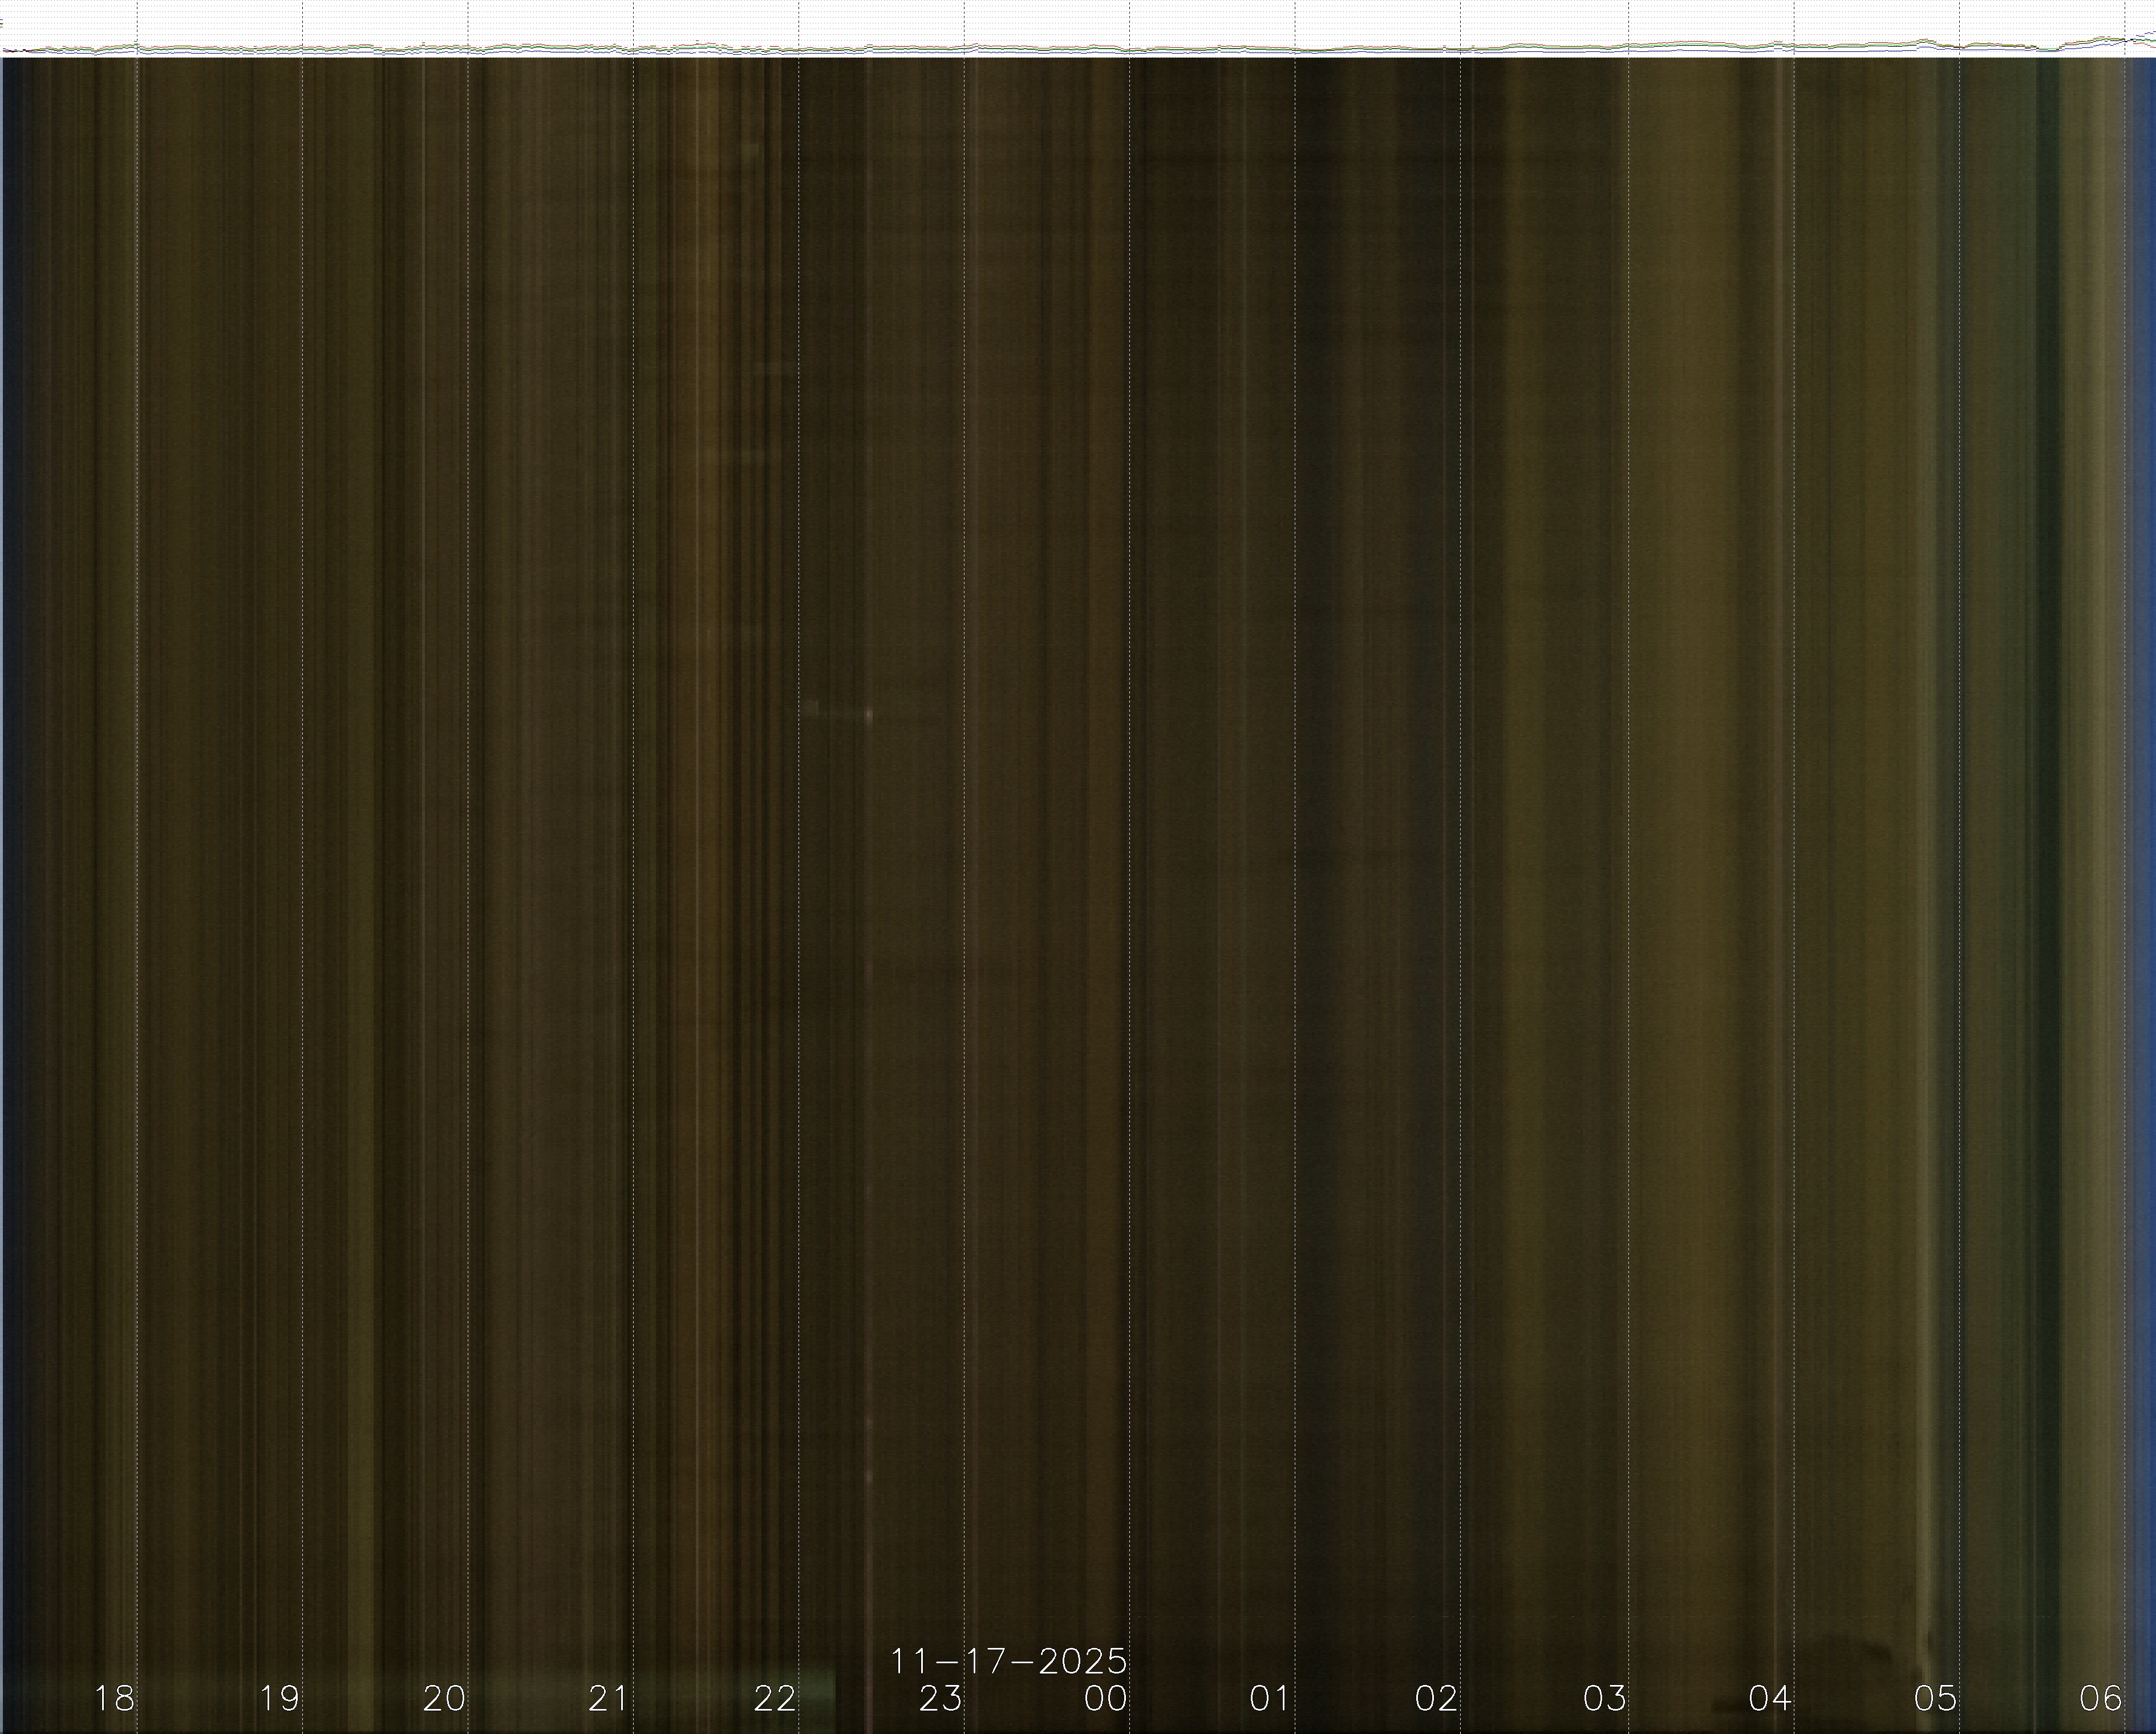Select the 02 hour marker

click(x=1436, y=1698)
